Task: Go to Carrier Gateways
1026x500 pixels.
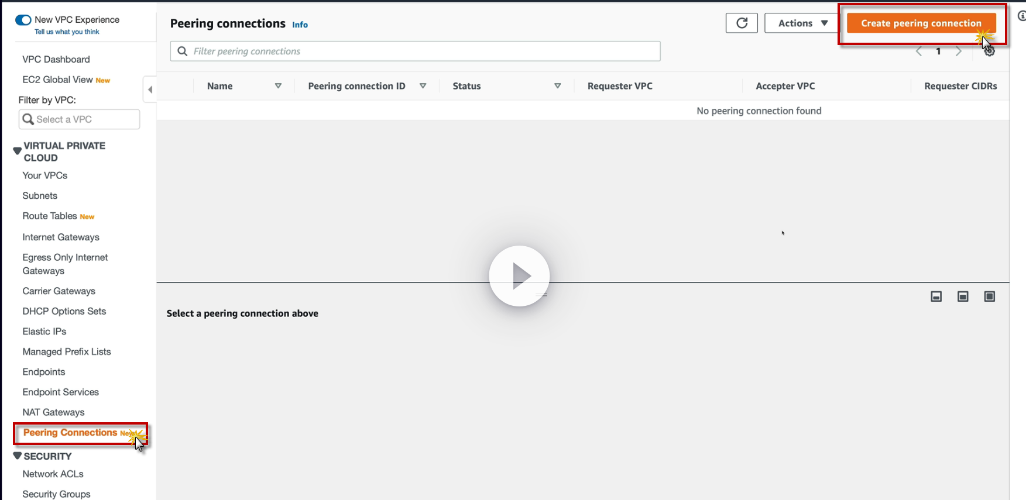Action: 59,291
